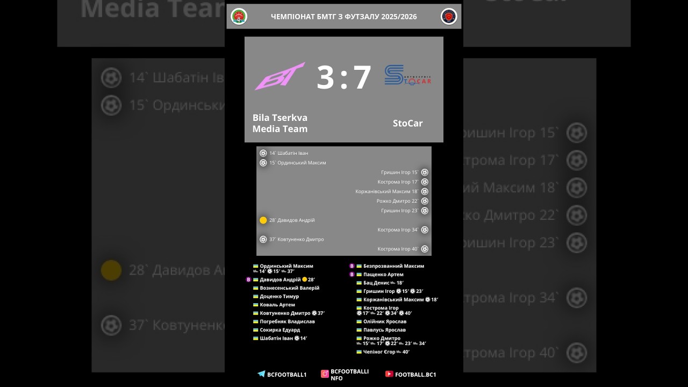Click the timeline entry 14` Шабатін Іван
The height and width of the screenshot is (387, 688).
pyautogui.click(x=289, y=153)
